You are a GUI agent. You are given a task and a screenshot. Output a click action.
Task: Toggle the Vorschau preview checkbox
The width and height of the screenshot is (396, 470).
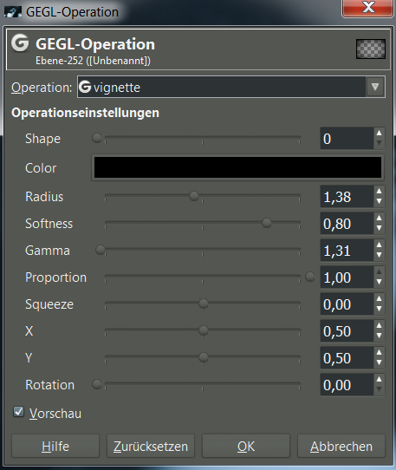[x=18, y=412]
